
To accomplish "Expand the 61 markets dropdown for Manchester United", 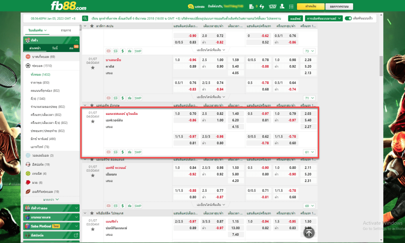I will tap(309, 152).
